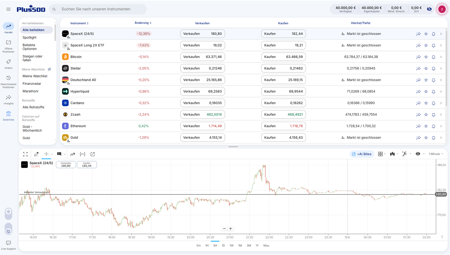The height and width of the screenshot is (255, 450).
Task: Zoom in chart with plus button
Action: click(x=230, y=229)
